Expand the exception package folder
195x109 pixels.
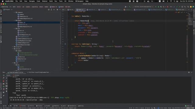12,47
